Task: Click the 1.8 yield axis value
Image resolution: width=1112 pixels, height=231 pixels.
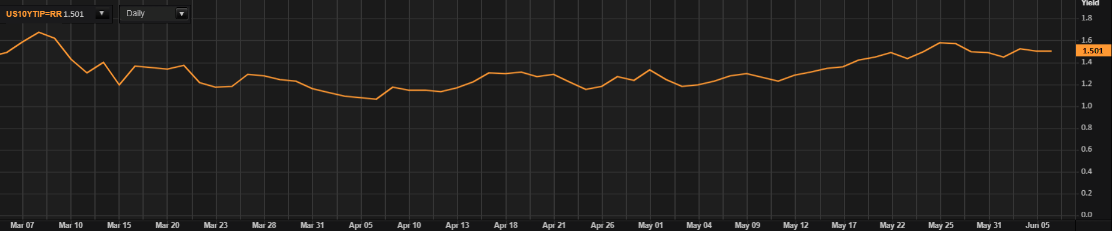Action: click(x=1087, y=18)
